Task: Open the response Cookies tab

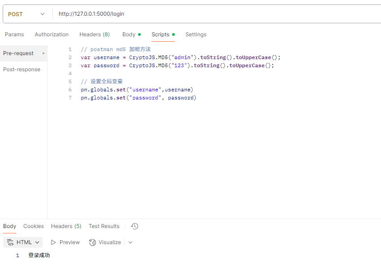Action: coord(34,226)
